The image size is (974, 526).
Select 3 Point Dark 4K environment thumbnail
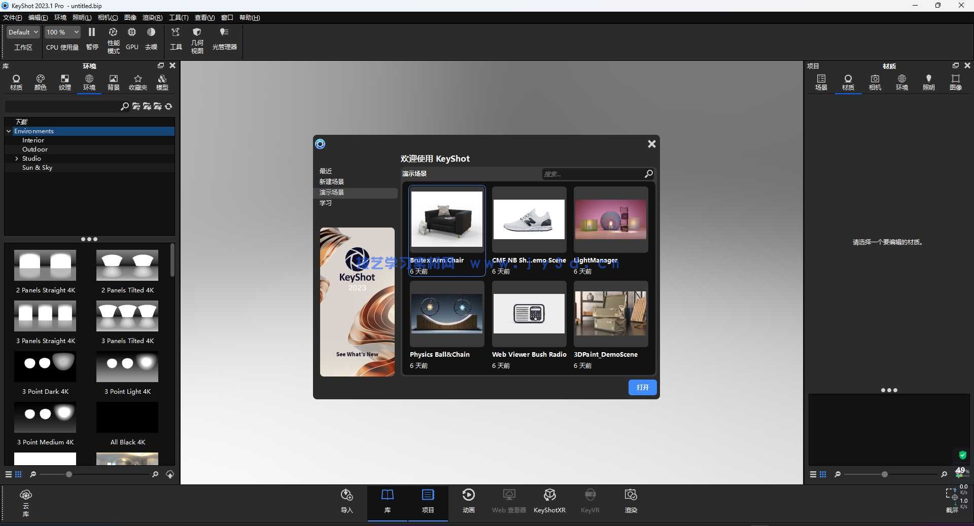pos(45,366)
